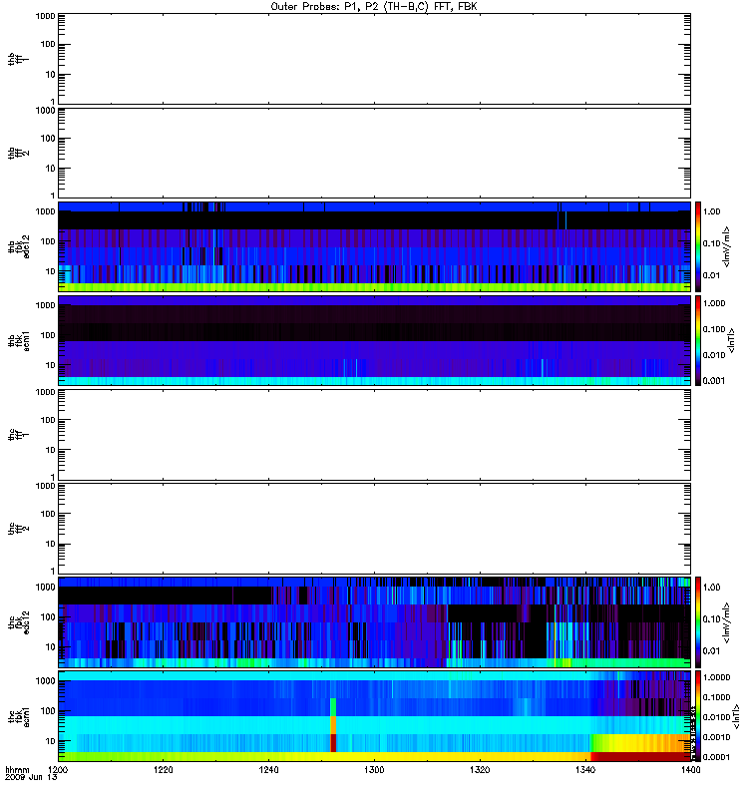
Task: Click the black block near 1330 in thc edc12 panel
Action: point(536,639)
